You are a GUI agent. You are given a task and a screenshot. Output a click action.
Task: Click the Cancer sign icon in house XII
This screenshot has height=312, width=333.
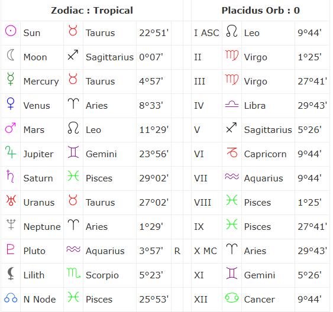232,298
